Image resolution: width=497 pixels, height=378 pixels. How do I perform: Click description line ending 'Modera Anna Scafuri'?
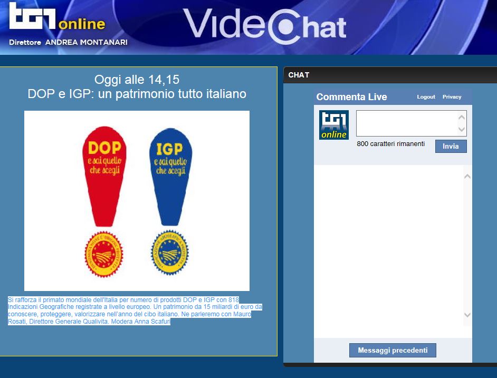click(89, 322)
